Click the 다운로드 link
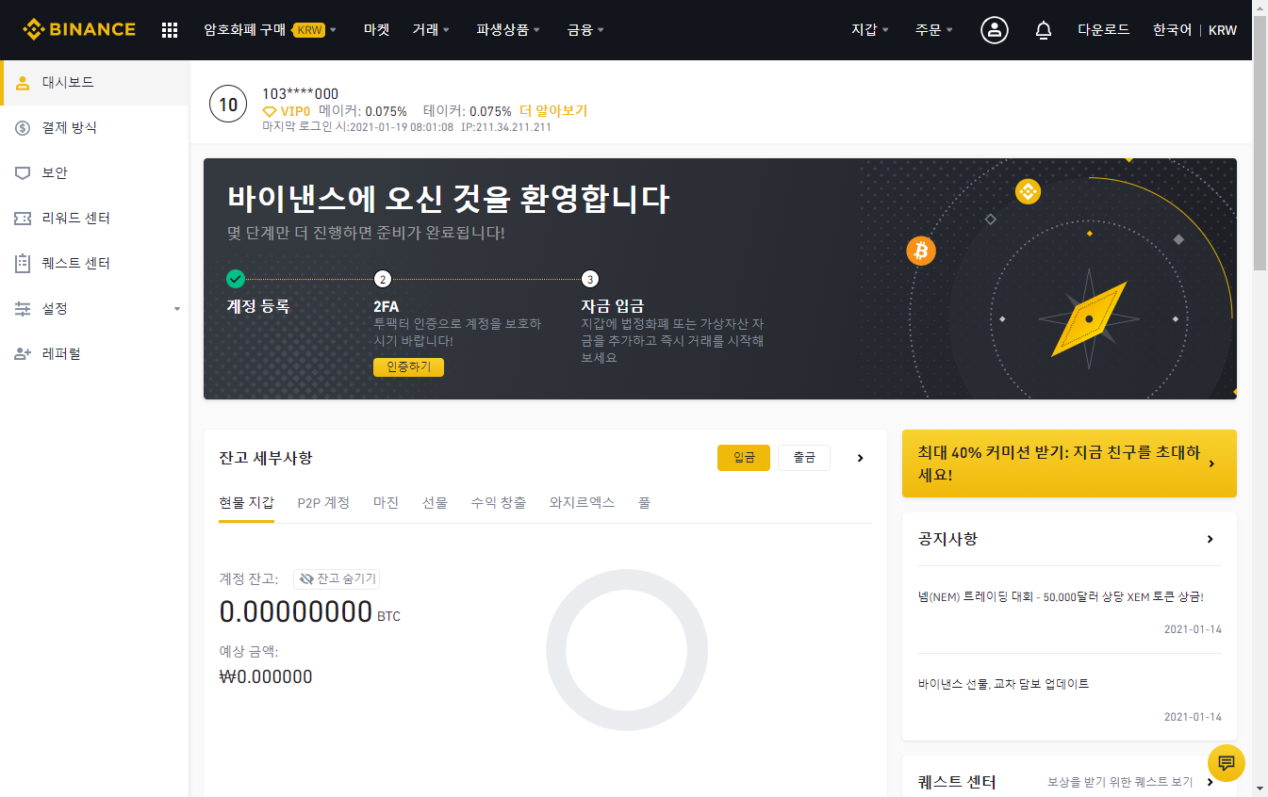Viewport: 1268px width, 797px height. 1104,30
